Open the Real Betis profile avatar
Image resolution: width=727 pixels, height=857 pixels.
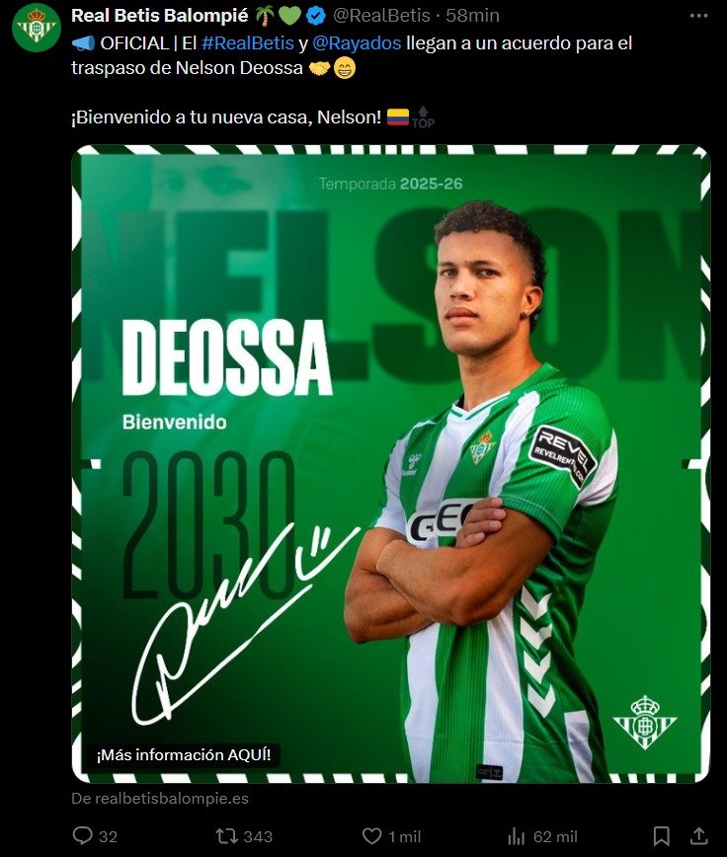pyautogui.click(x=37, y=28)
